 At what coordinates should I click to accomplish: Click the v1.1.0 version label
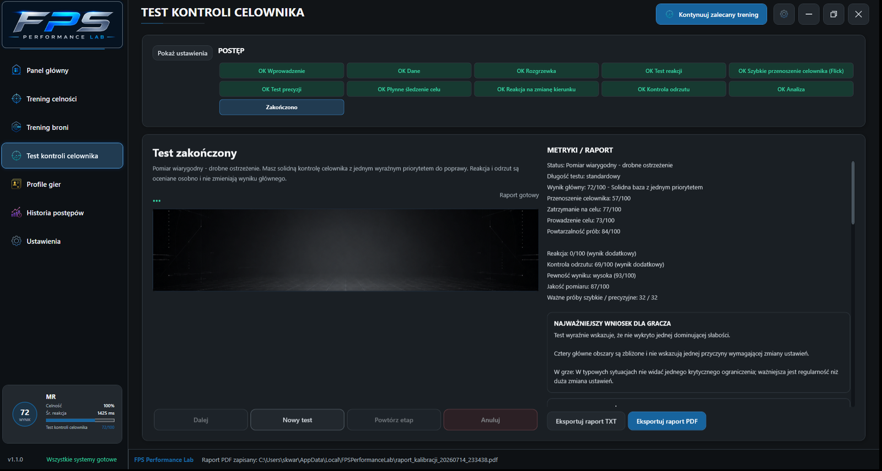pyautogui.click(x=15, y=459)
